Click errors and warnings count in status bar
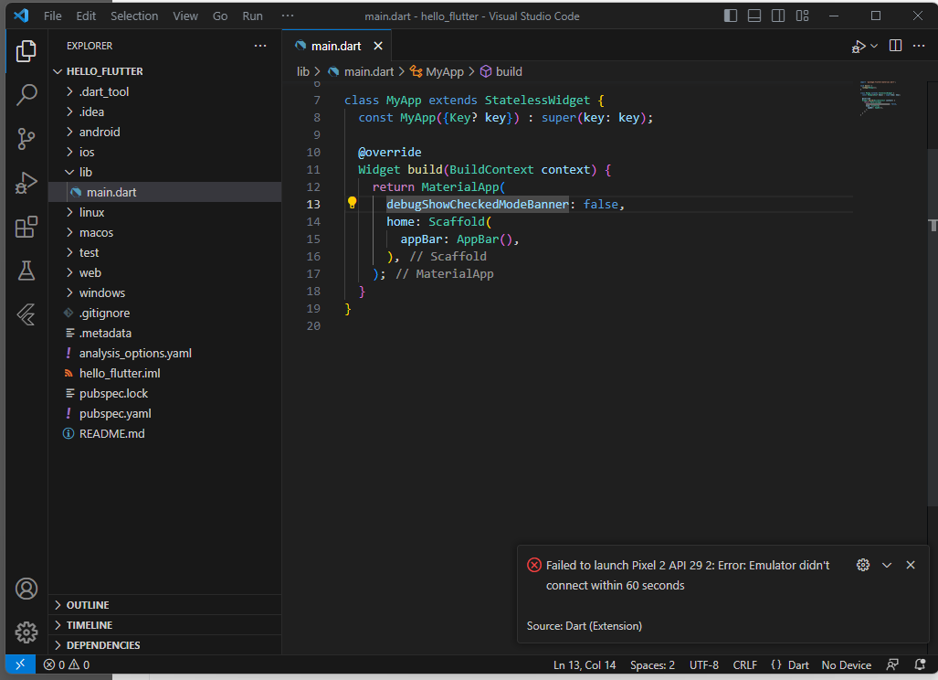This screenshot has height=680, width=938. (x=67, y=664)
